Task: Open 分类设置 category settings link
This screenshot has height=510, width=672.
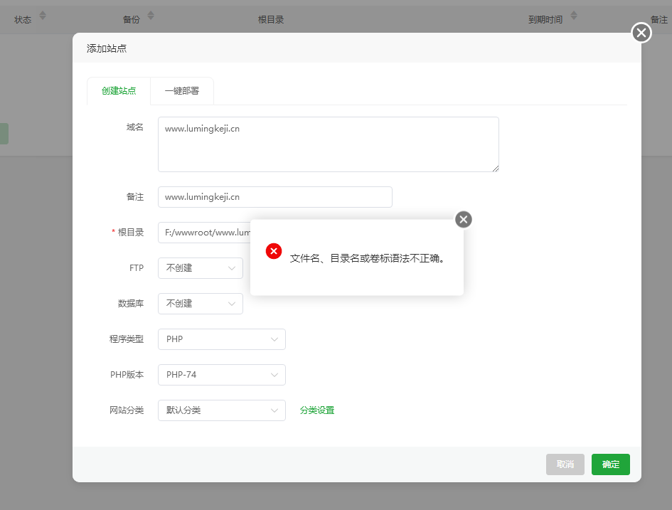Action: [317, 410]
